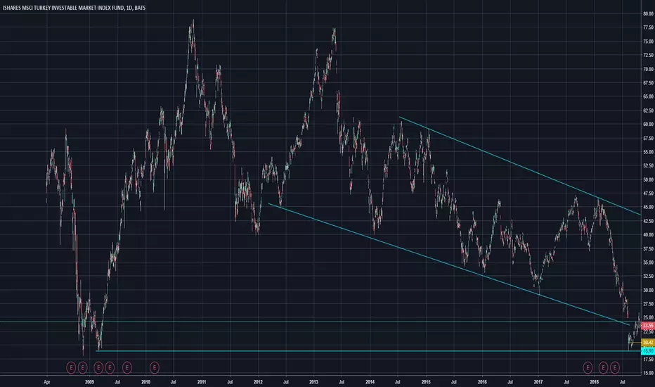Click the rightmost earnings E marker
Viewport: 655px width, 387px height.
(x=614, y=368)
